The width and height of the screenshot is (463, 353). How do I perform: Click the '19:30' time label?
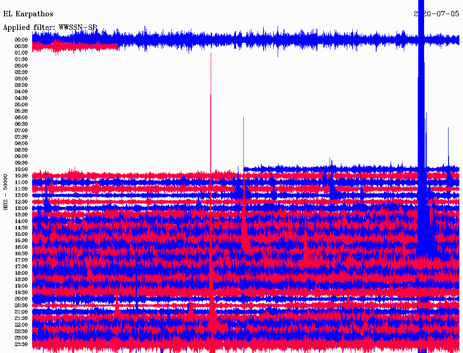(x=21, y=292)
